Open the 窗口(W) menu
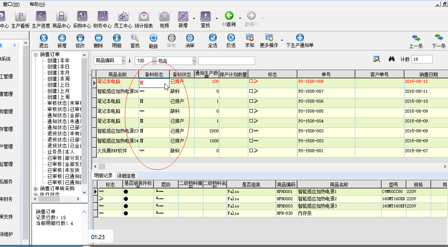448x247 pixels. tap(11, 4)
